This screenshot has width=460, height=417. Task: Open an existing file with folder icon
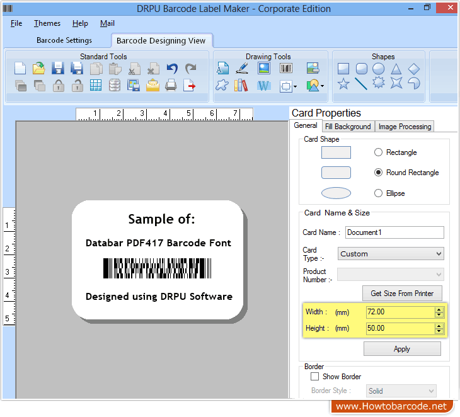38,68
